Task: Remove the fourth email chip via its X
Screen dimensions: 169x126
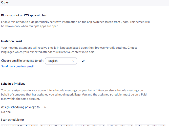Action: point(131,125)
